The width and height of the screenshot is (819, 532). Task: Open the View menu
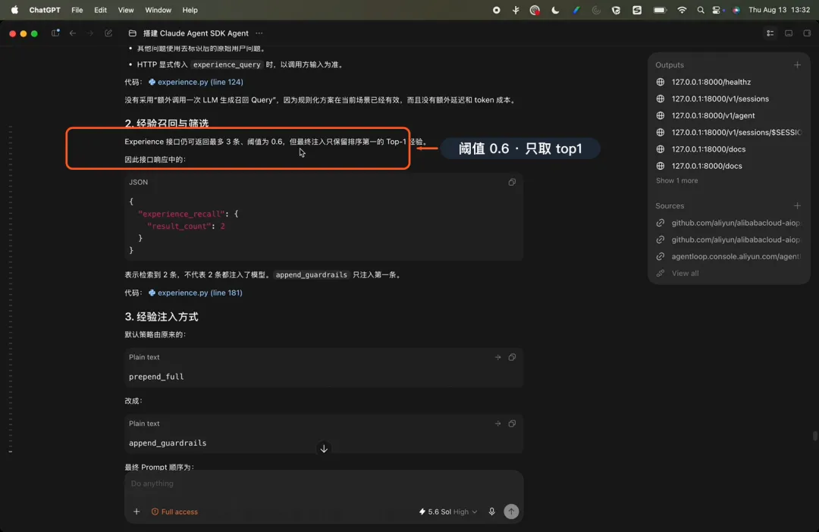point(125,10)
